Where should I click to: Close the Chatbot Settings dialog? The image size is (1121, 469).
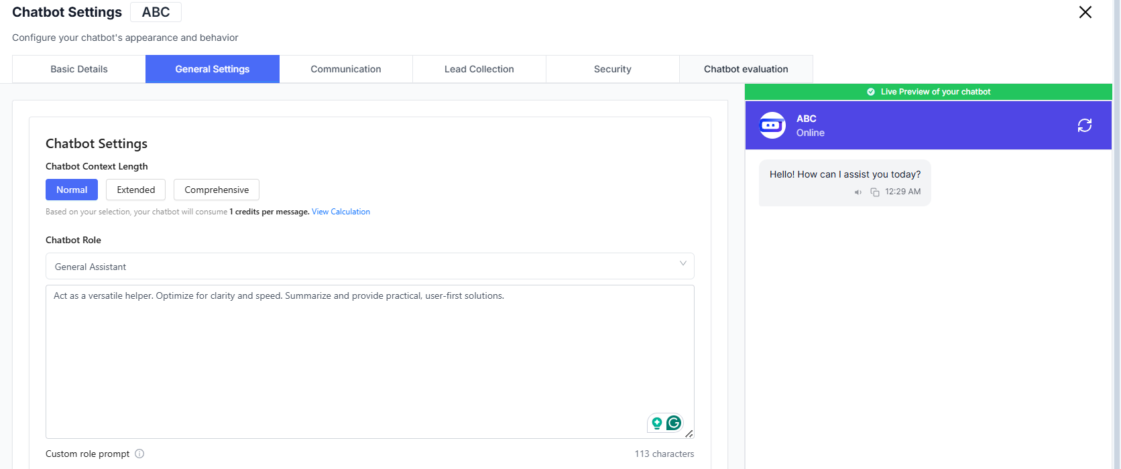pos(1085,12)
